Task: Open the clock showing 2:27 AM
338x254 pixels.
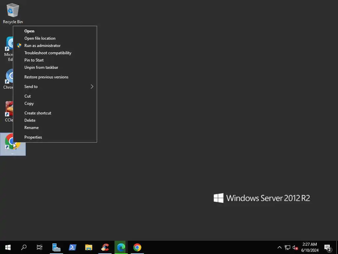Action: coord(310,247)
